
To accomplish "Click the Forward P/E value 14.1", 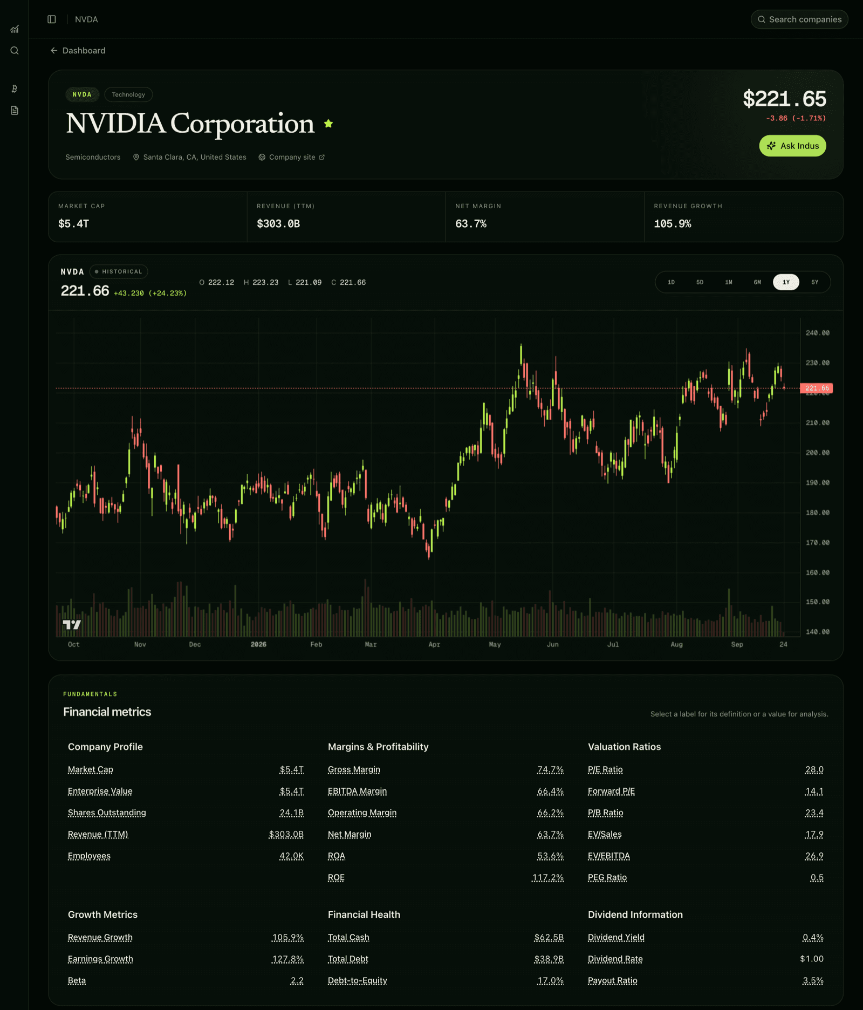I will 814,791.
